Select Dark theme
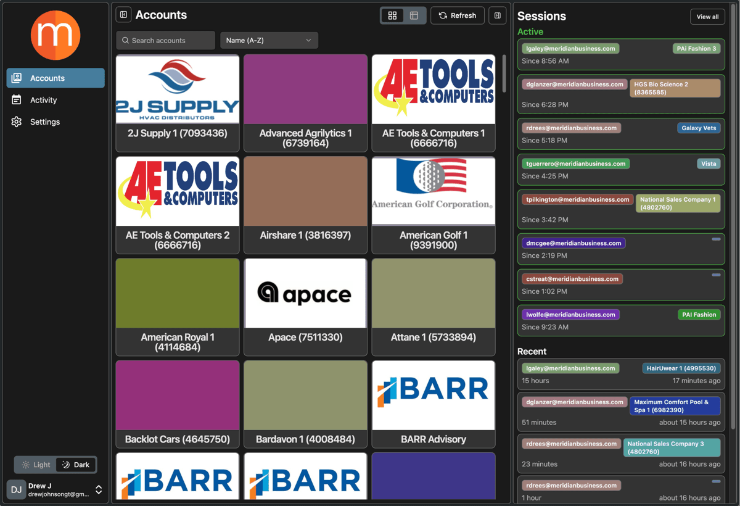 click(76, 465)
